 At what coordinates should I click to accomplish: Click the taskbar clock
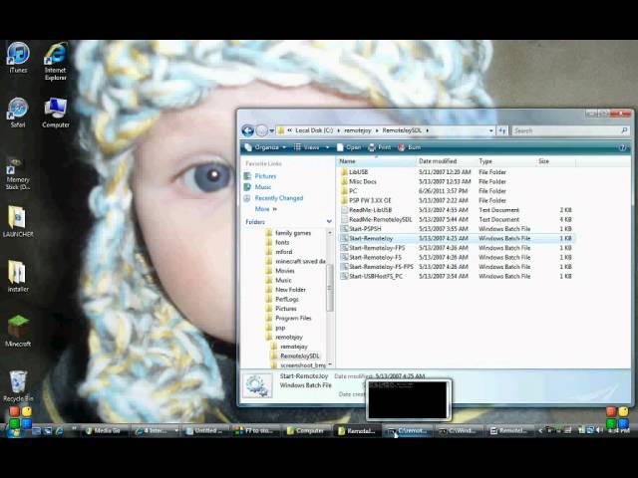tap(620, 431)
